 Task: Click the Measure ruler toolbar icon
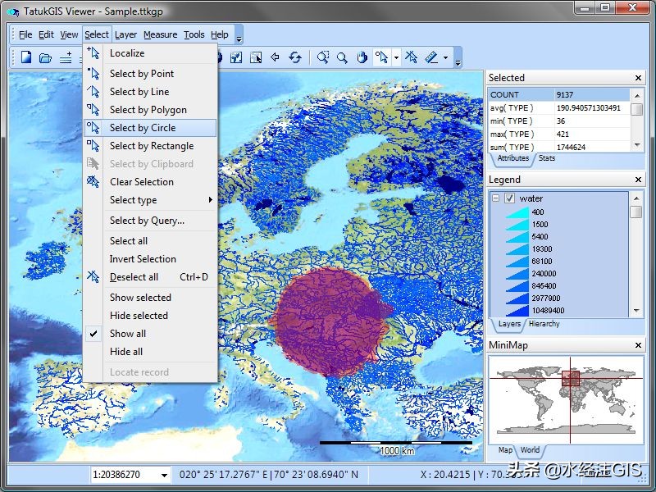pos(431,57)
